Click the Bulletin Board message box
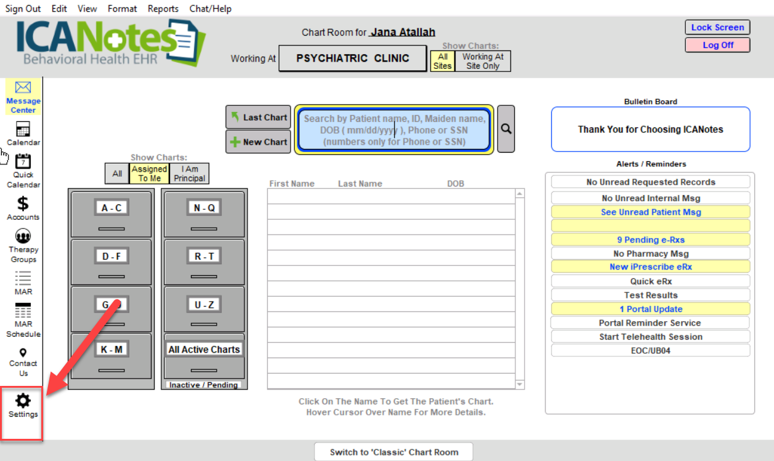This screenshot has height=461, width=774. (650, 129)
